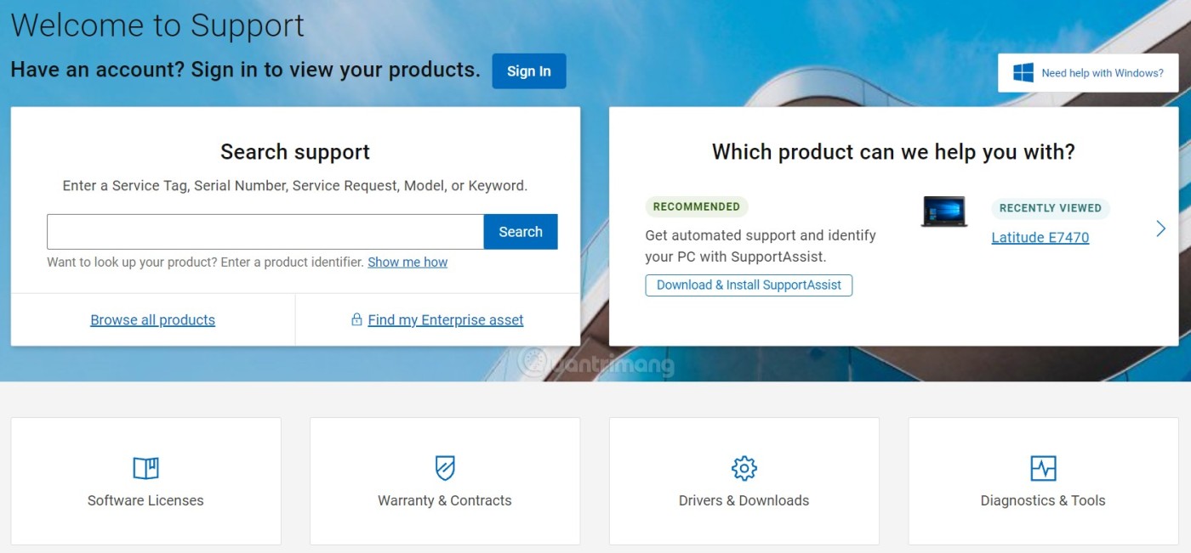Click the blue Search button
The image size is (1191, 553).
pyautogui.click(x=521, y=232)
